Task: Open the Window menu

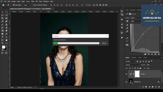Action: tap(46, 2)
